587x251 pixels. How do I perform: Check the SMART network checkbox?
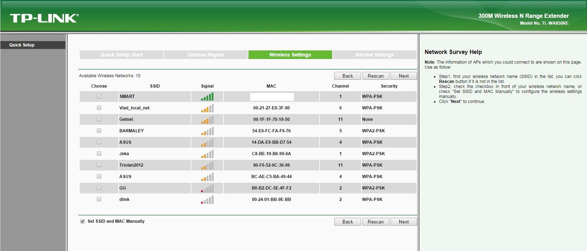[x=99, y=96]
